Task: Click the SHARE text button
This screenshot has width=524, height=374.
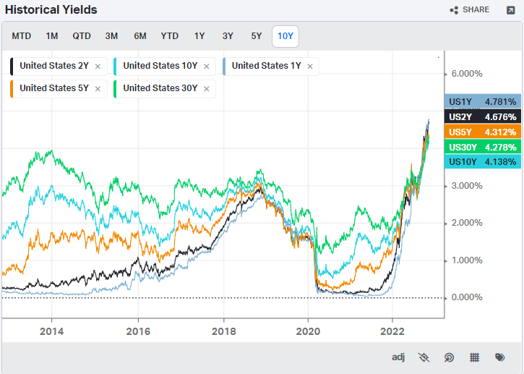Action: coord(476,9)
